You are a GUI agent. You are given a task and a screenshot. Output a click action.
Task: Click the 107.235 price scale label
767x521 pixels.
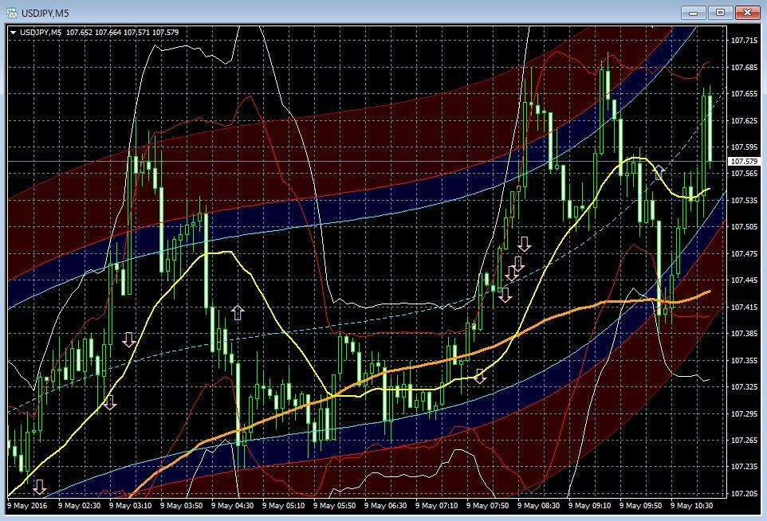tap(744, 467)
